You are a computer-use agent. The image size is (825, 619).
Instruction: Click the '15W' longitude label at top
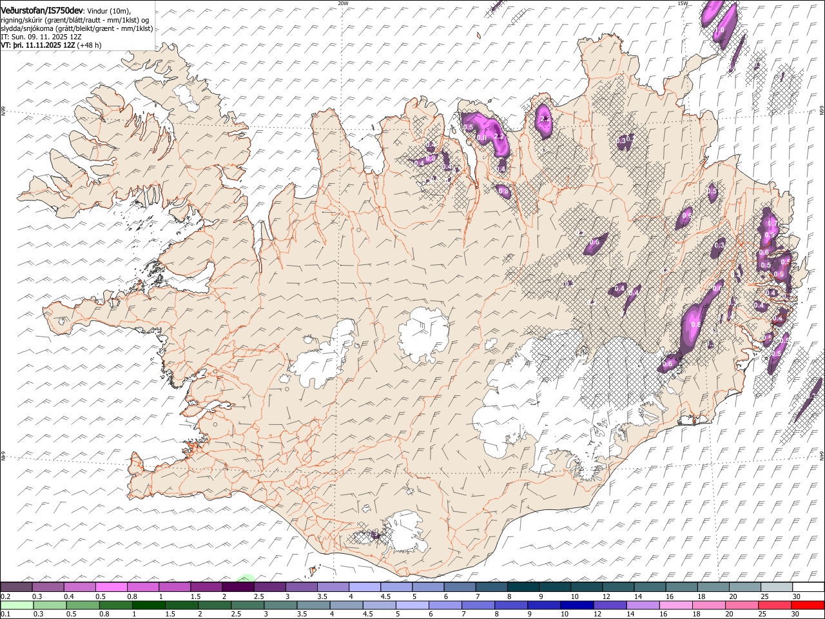683,3
